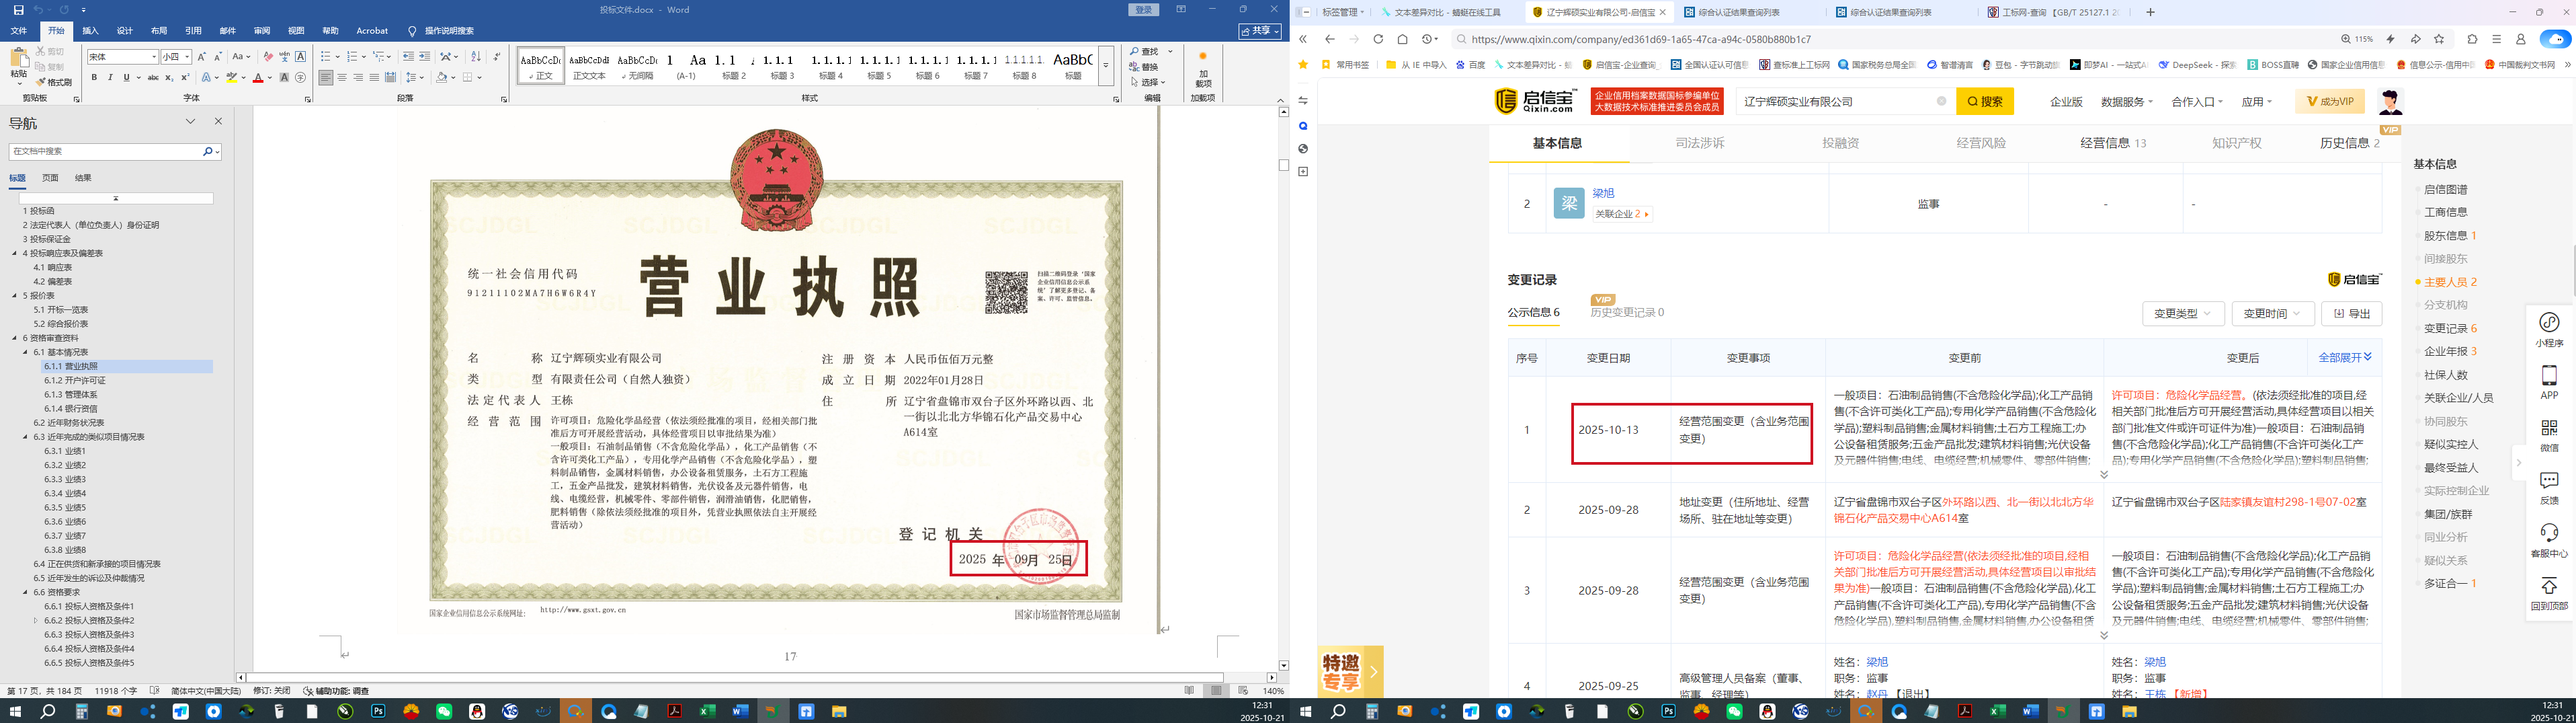The height and width of the screenshot is (723, 2576).
Task: Toggle character shading in Word's font group
Action: [x=284, y=77]
